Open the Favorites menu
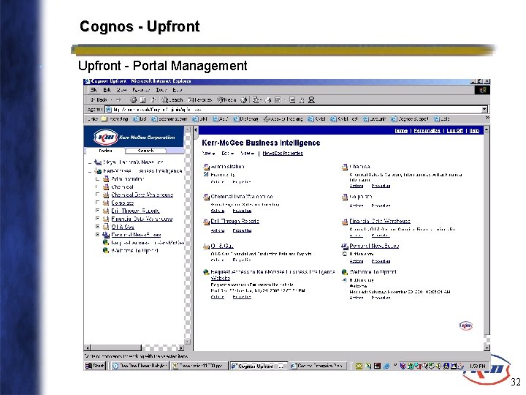The height and width of the screenshot is (395, 526). click(141, 90)
